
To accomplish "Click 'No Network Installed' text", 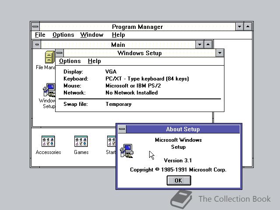I will (132, 93).
